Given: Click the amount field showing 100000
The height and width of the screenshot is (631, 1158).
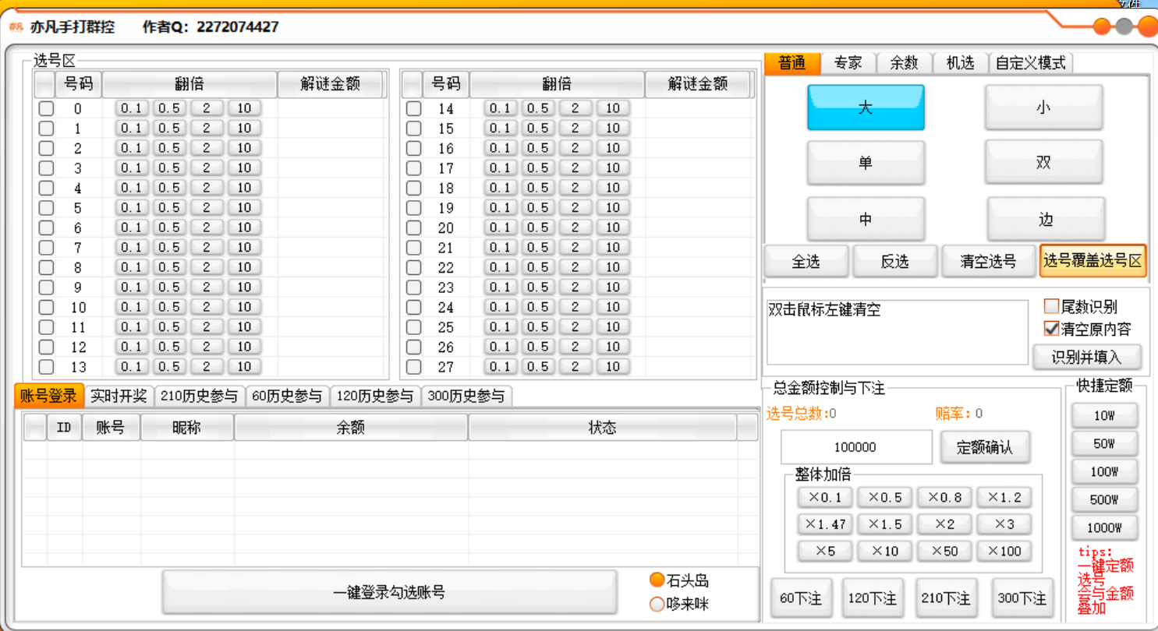Looking at the screenshot, I should coord(855,446).
